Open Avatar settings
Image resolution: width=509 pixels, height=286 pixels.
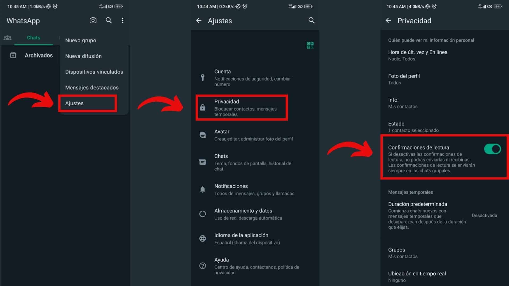pyautogui.click(x=255, y=135)
